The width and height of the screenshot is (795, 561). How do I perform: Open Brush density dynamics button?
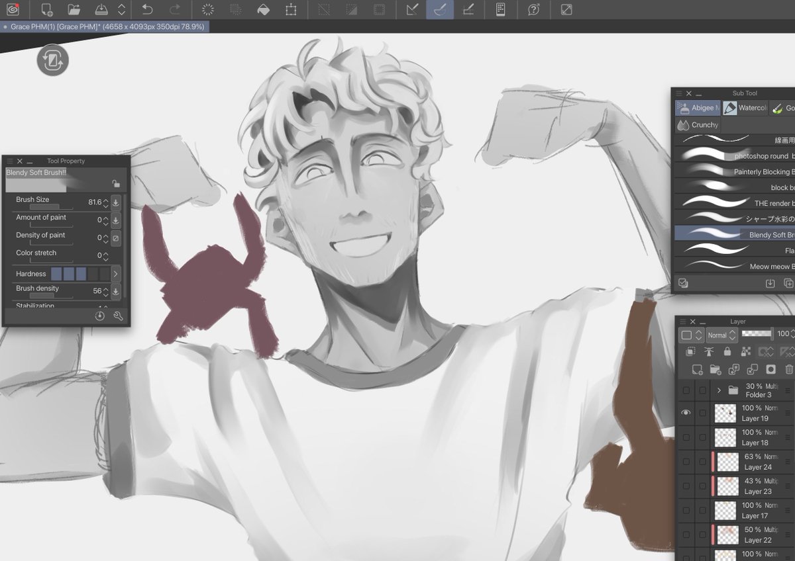(x=116, y=291)
